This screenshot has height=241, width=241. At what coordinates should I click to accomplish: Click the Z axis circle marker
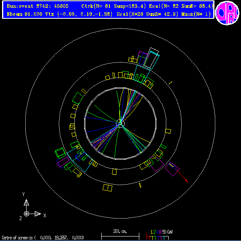pos(26,214)
